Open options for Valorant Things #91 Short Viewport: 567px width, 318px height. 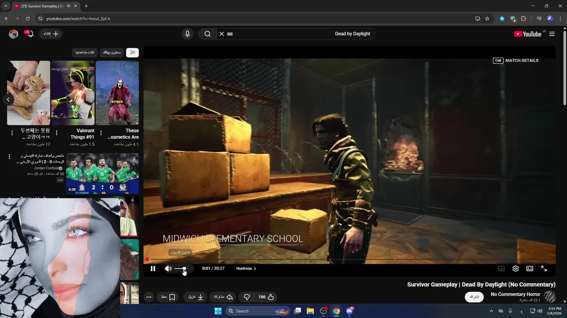(x=57, y=133)
